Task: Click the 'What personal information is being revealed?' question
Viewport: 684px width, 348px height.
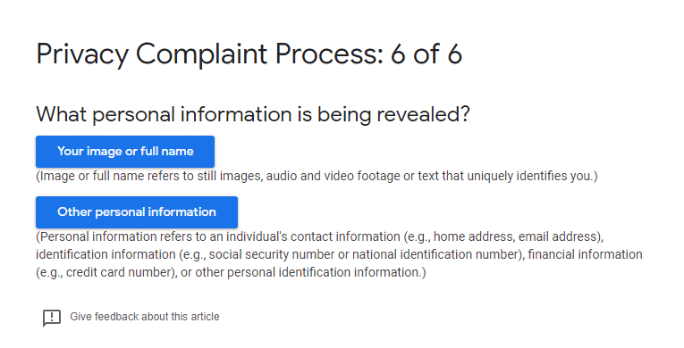Action: pos(252,114)
